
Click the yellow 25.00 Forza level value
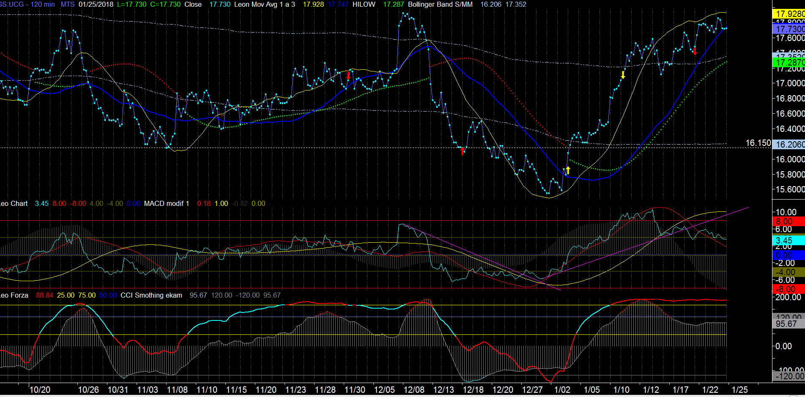click(x=66, y=295)
